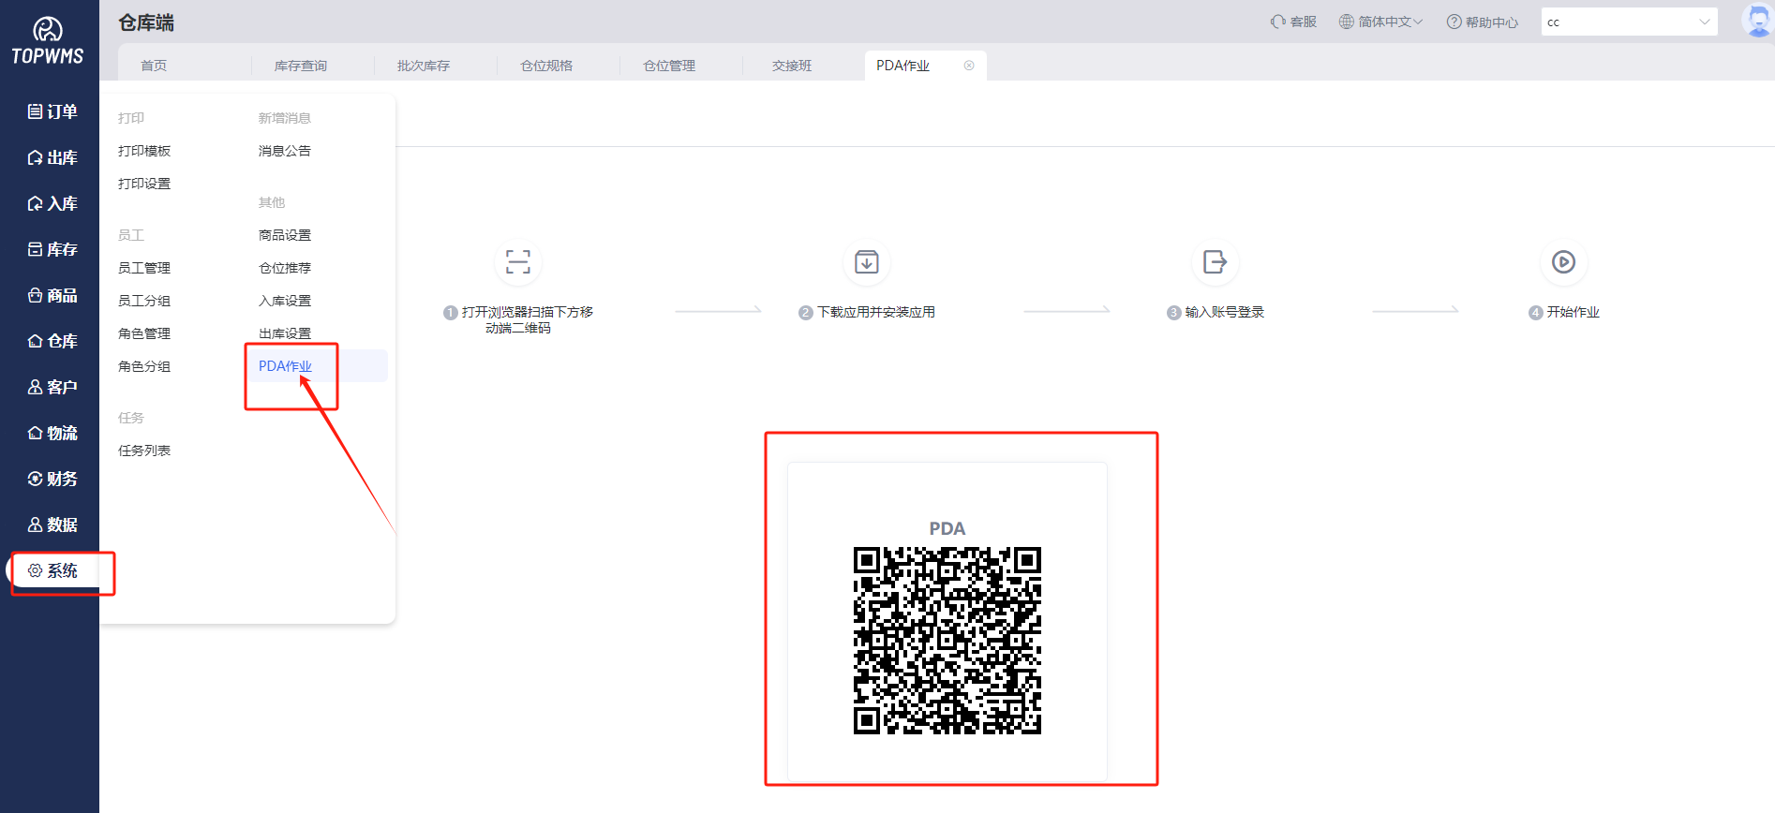Switch to the 仓位规格 tab
This screenshot has width=1775, height=813.
point(546,66)
